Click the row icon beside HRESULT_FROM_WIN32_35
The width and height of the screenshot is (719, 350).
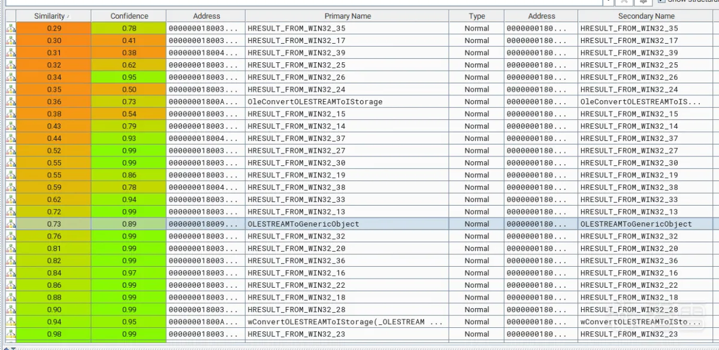[11, 28]
